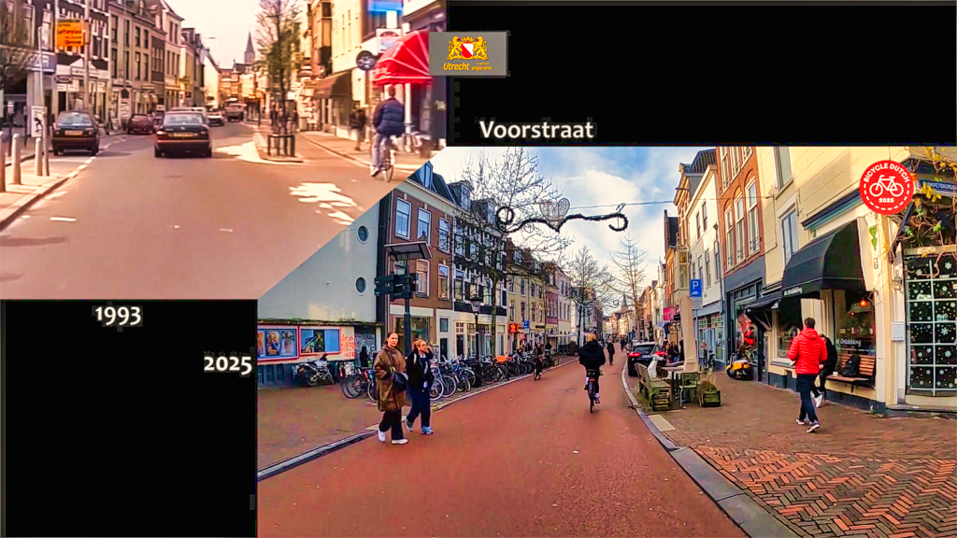Click the cyclist in the 1993 photo
Viewport: 957px width, 538px height.
coord(387,131)
